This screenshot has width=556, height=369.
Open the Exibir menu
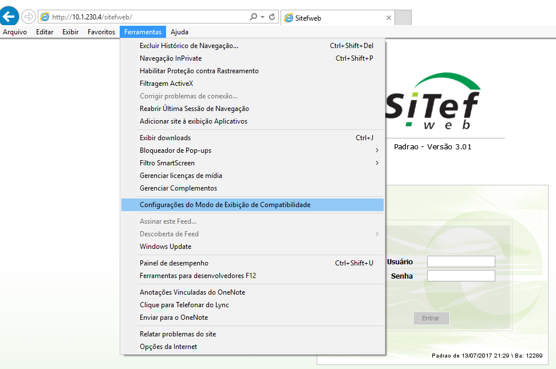coord(70,32)
